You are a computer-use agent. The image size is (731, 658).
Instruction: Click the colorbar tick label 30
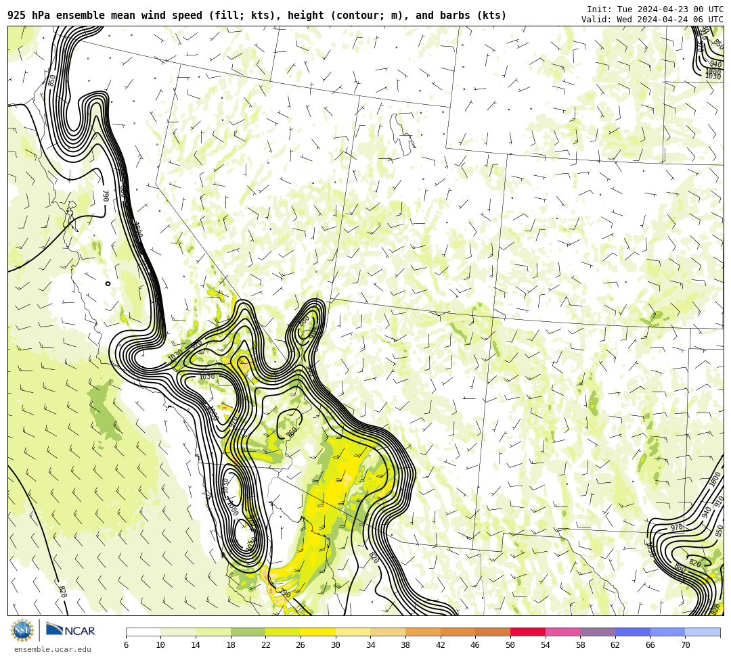click(336, 645)
